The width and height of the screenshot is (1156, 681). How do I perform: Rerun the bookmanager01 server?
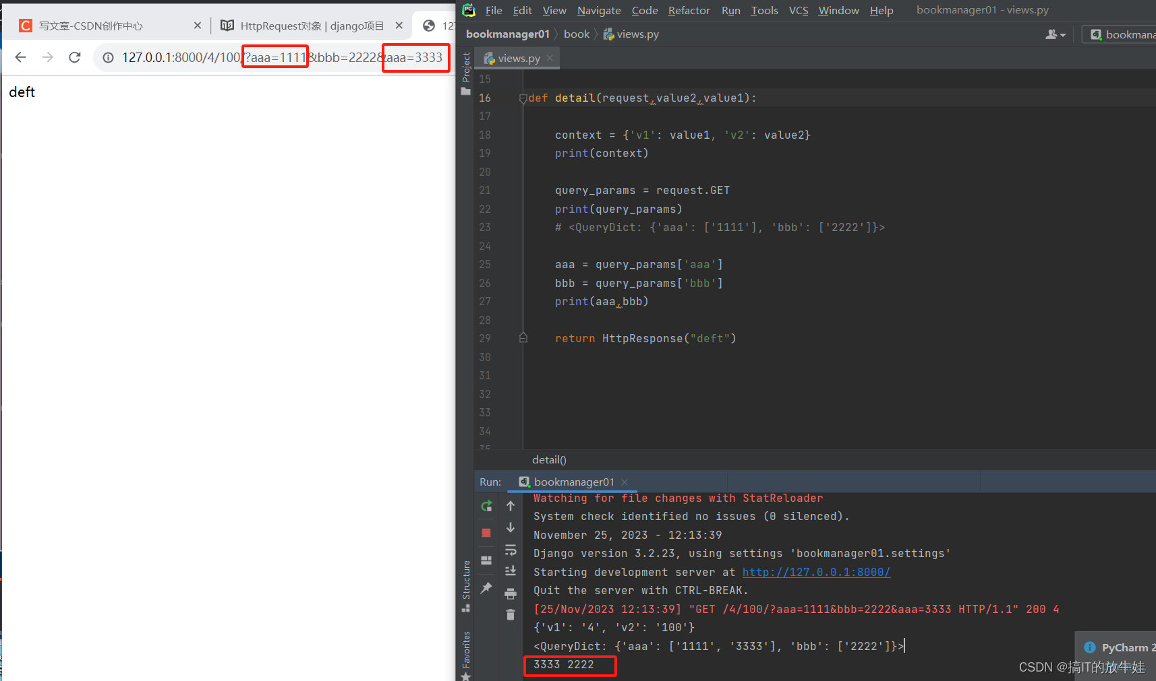click(486, 506)
